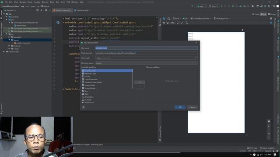Click Cancel in New Resource File dialog
Viewport: 280px width, 157px height.
(192, 107)
